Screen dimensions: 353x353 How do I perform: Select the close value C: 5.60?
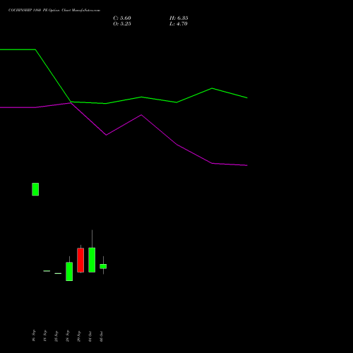122,18
